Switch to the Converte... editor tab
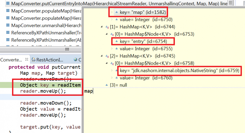Image resolution: width=245 pixels, height=133 pixels. pos(11,60)
